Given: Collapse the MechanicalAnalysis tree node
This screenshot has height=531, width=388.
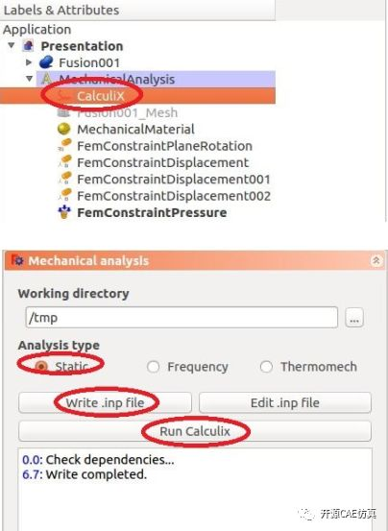Looking at the screenshot, I should tap(30, 79).
